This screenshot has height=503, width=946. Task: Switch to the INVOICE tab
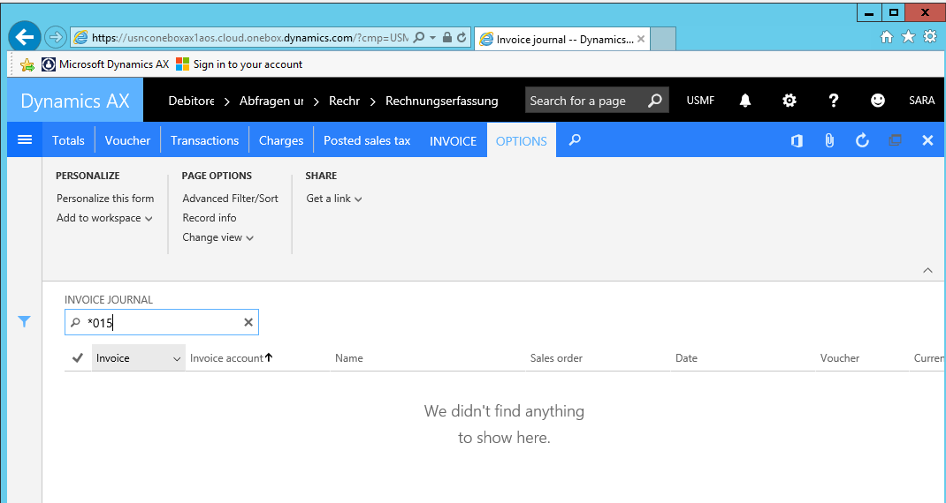(453, 140)
